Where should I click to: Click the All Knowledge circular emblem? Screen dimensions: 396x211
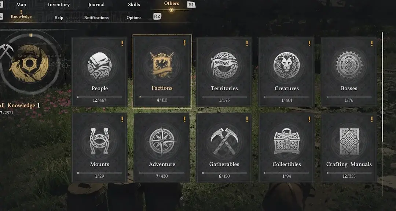click(29, 63)
